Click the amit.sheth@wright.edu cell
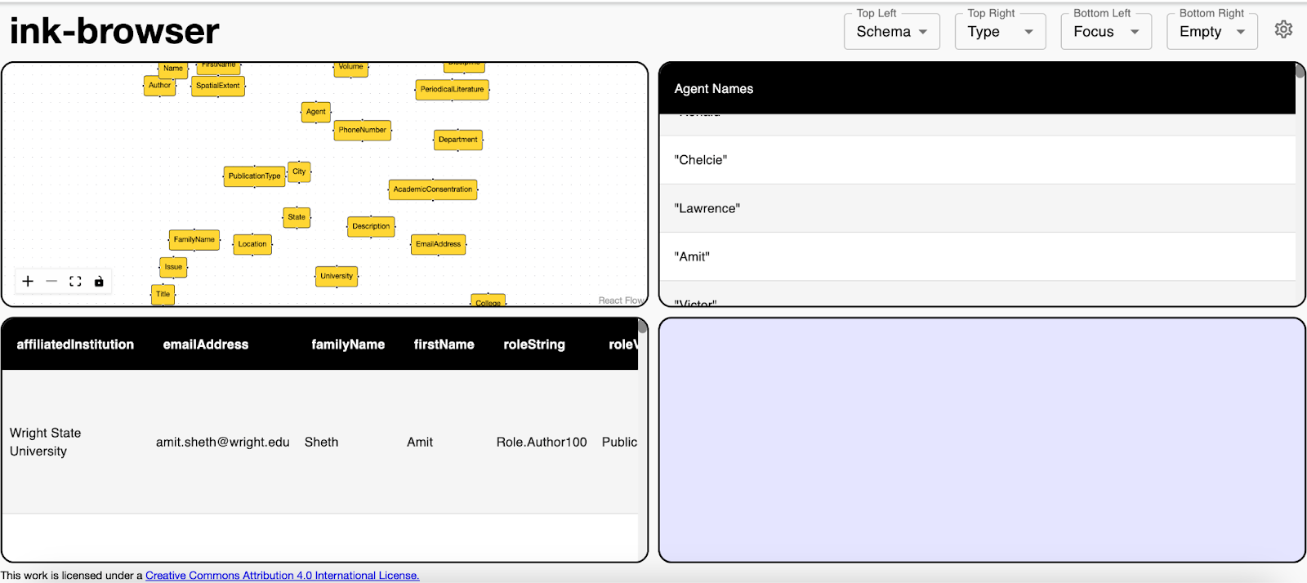This screenshot has width=1307, height=583. (x=223, y=442)
